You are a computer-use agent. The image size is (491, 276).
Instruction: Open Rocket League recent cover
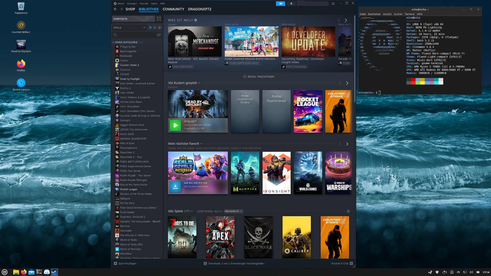point(308,111)
